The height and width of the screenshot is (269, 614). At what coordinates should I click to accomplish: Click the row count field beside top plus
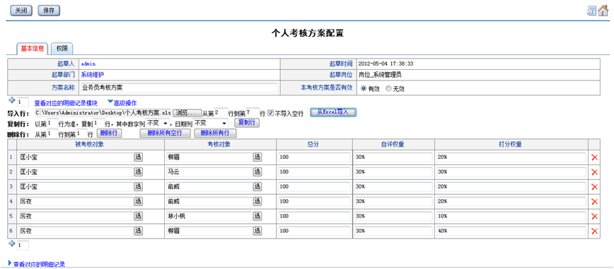(x=23, y=102)
